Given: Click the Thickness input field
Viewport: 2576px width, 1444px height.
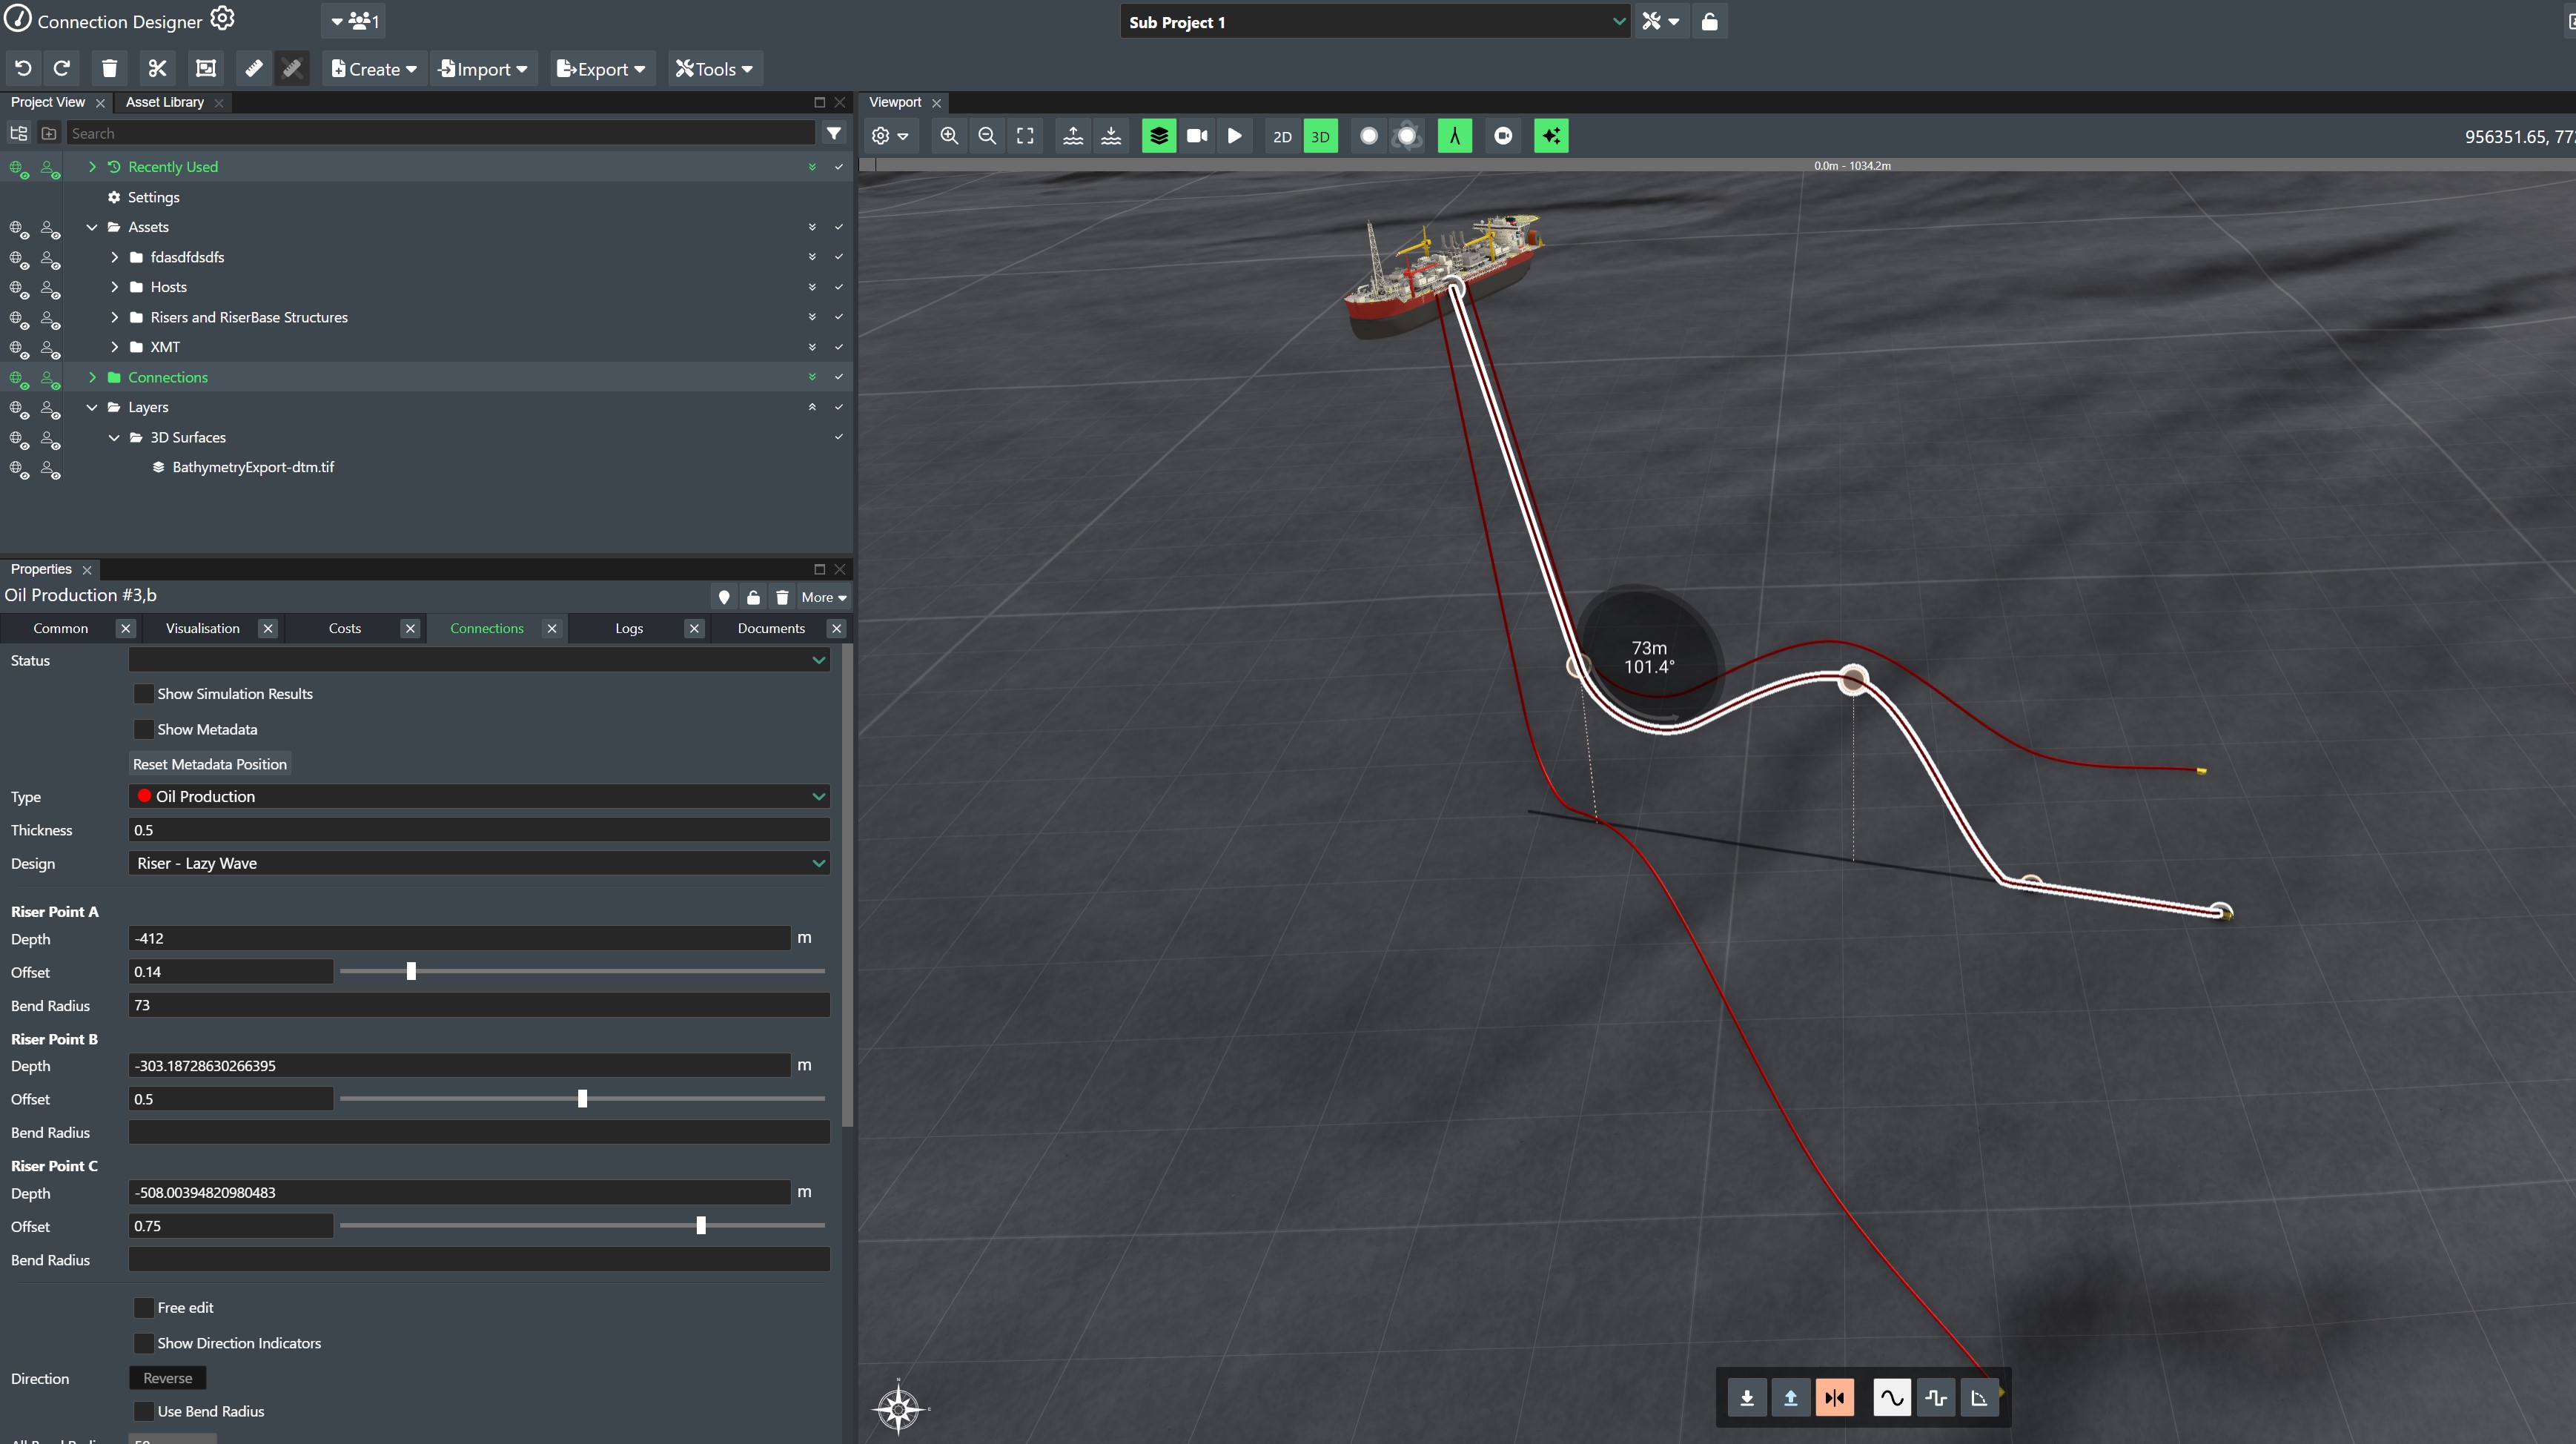Looking at the screenshot, I should coord(480,830).
